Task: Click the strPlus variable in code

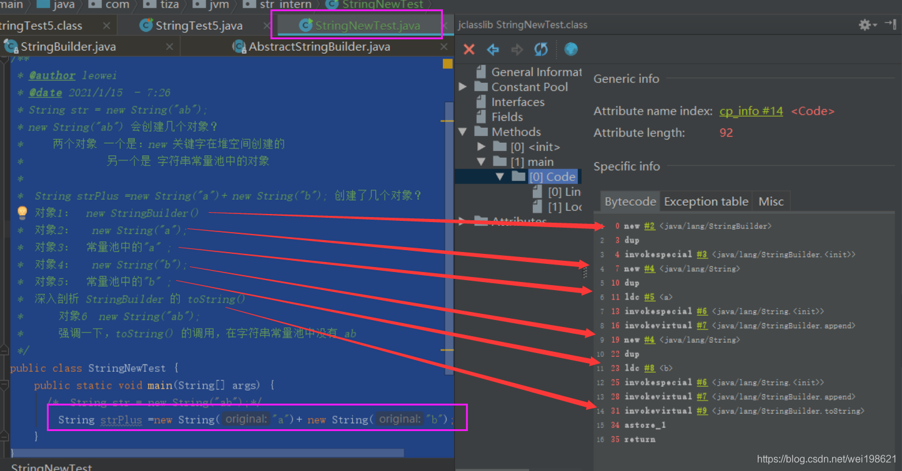Action: 121,420
